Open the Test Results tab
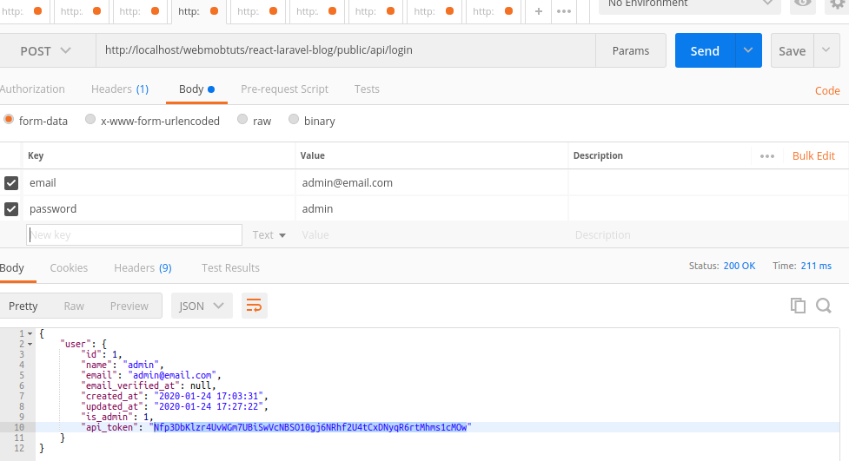The height and width of the screenshot is (461, 849). click(230, 268)
